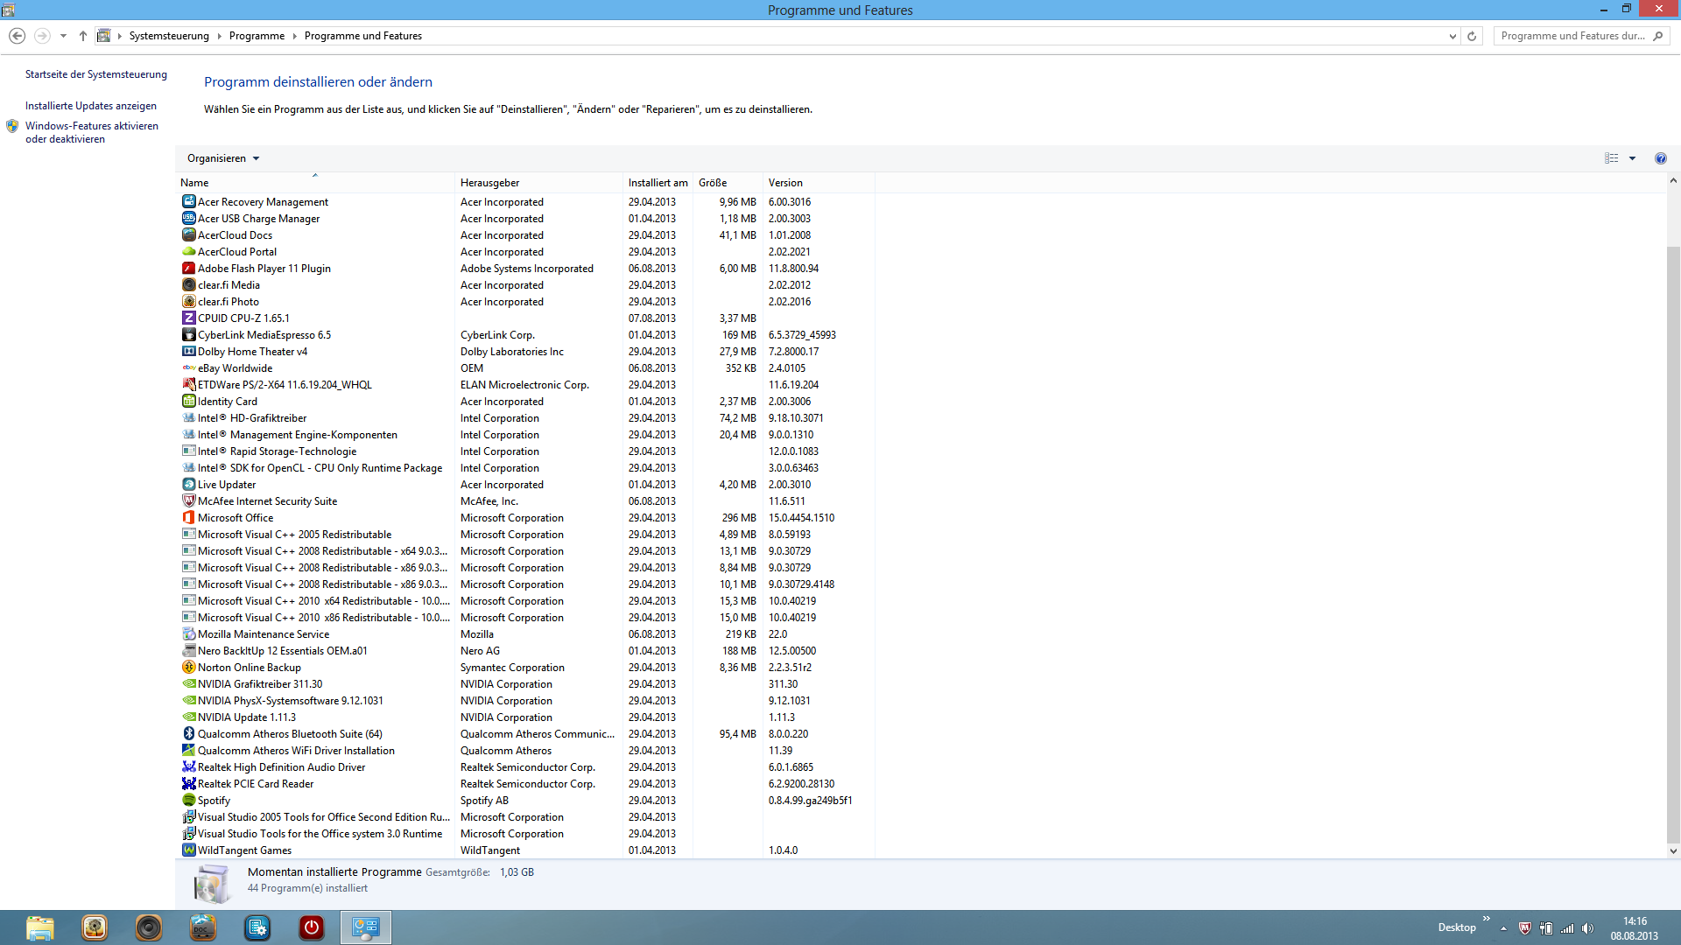1681x945 pixels.
Task: Click the NVIDIA Grafiktreiber 311.30 icon
Action: pyautogui.click(x=188, y=684)
